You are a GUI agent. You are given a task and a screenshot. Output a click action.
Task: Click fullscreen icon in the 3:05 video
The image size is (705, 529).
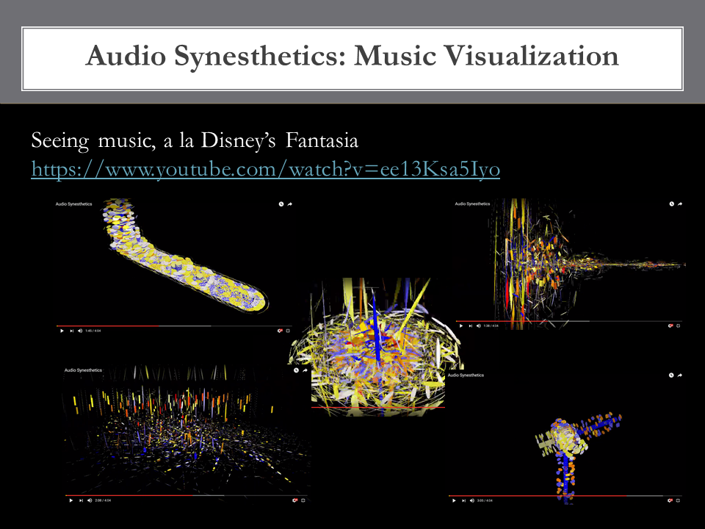tap(679, 500)
